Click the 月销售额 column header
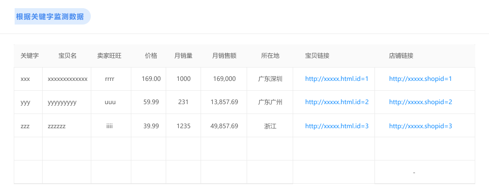Image resolution: width=489 pixels, height=194 pixels. [x=224, y=56]
